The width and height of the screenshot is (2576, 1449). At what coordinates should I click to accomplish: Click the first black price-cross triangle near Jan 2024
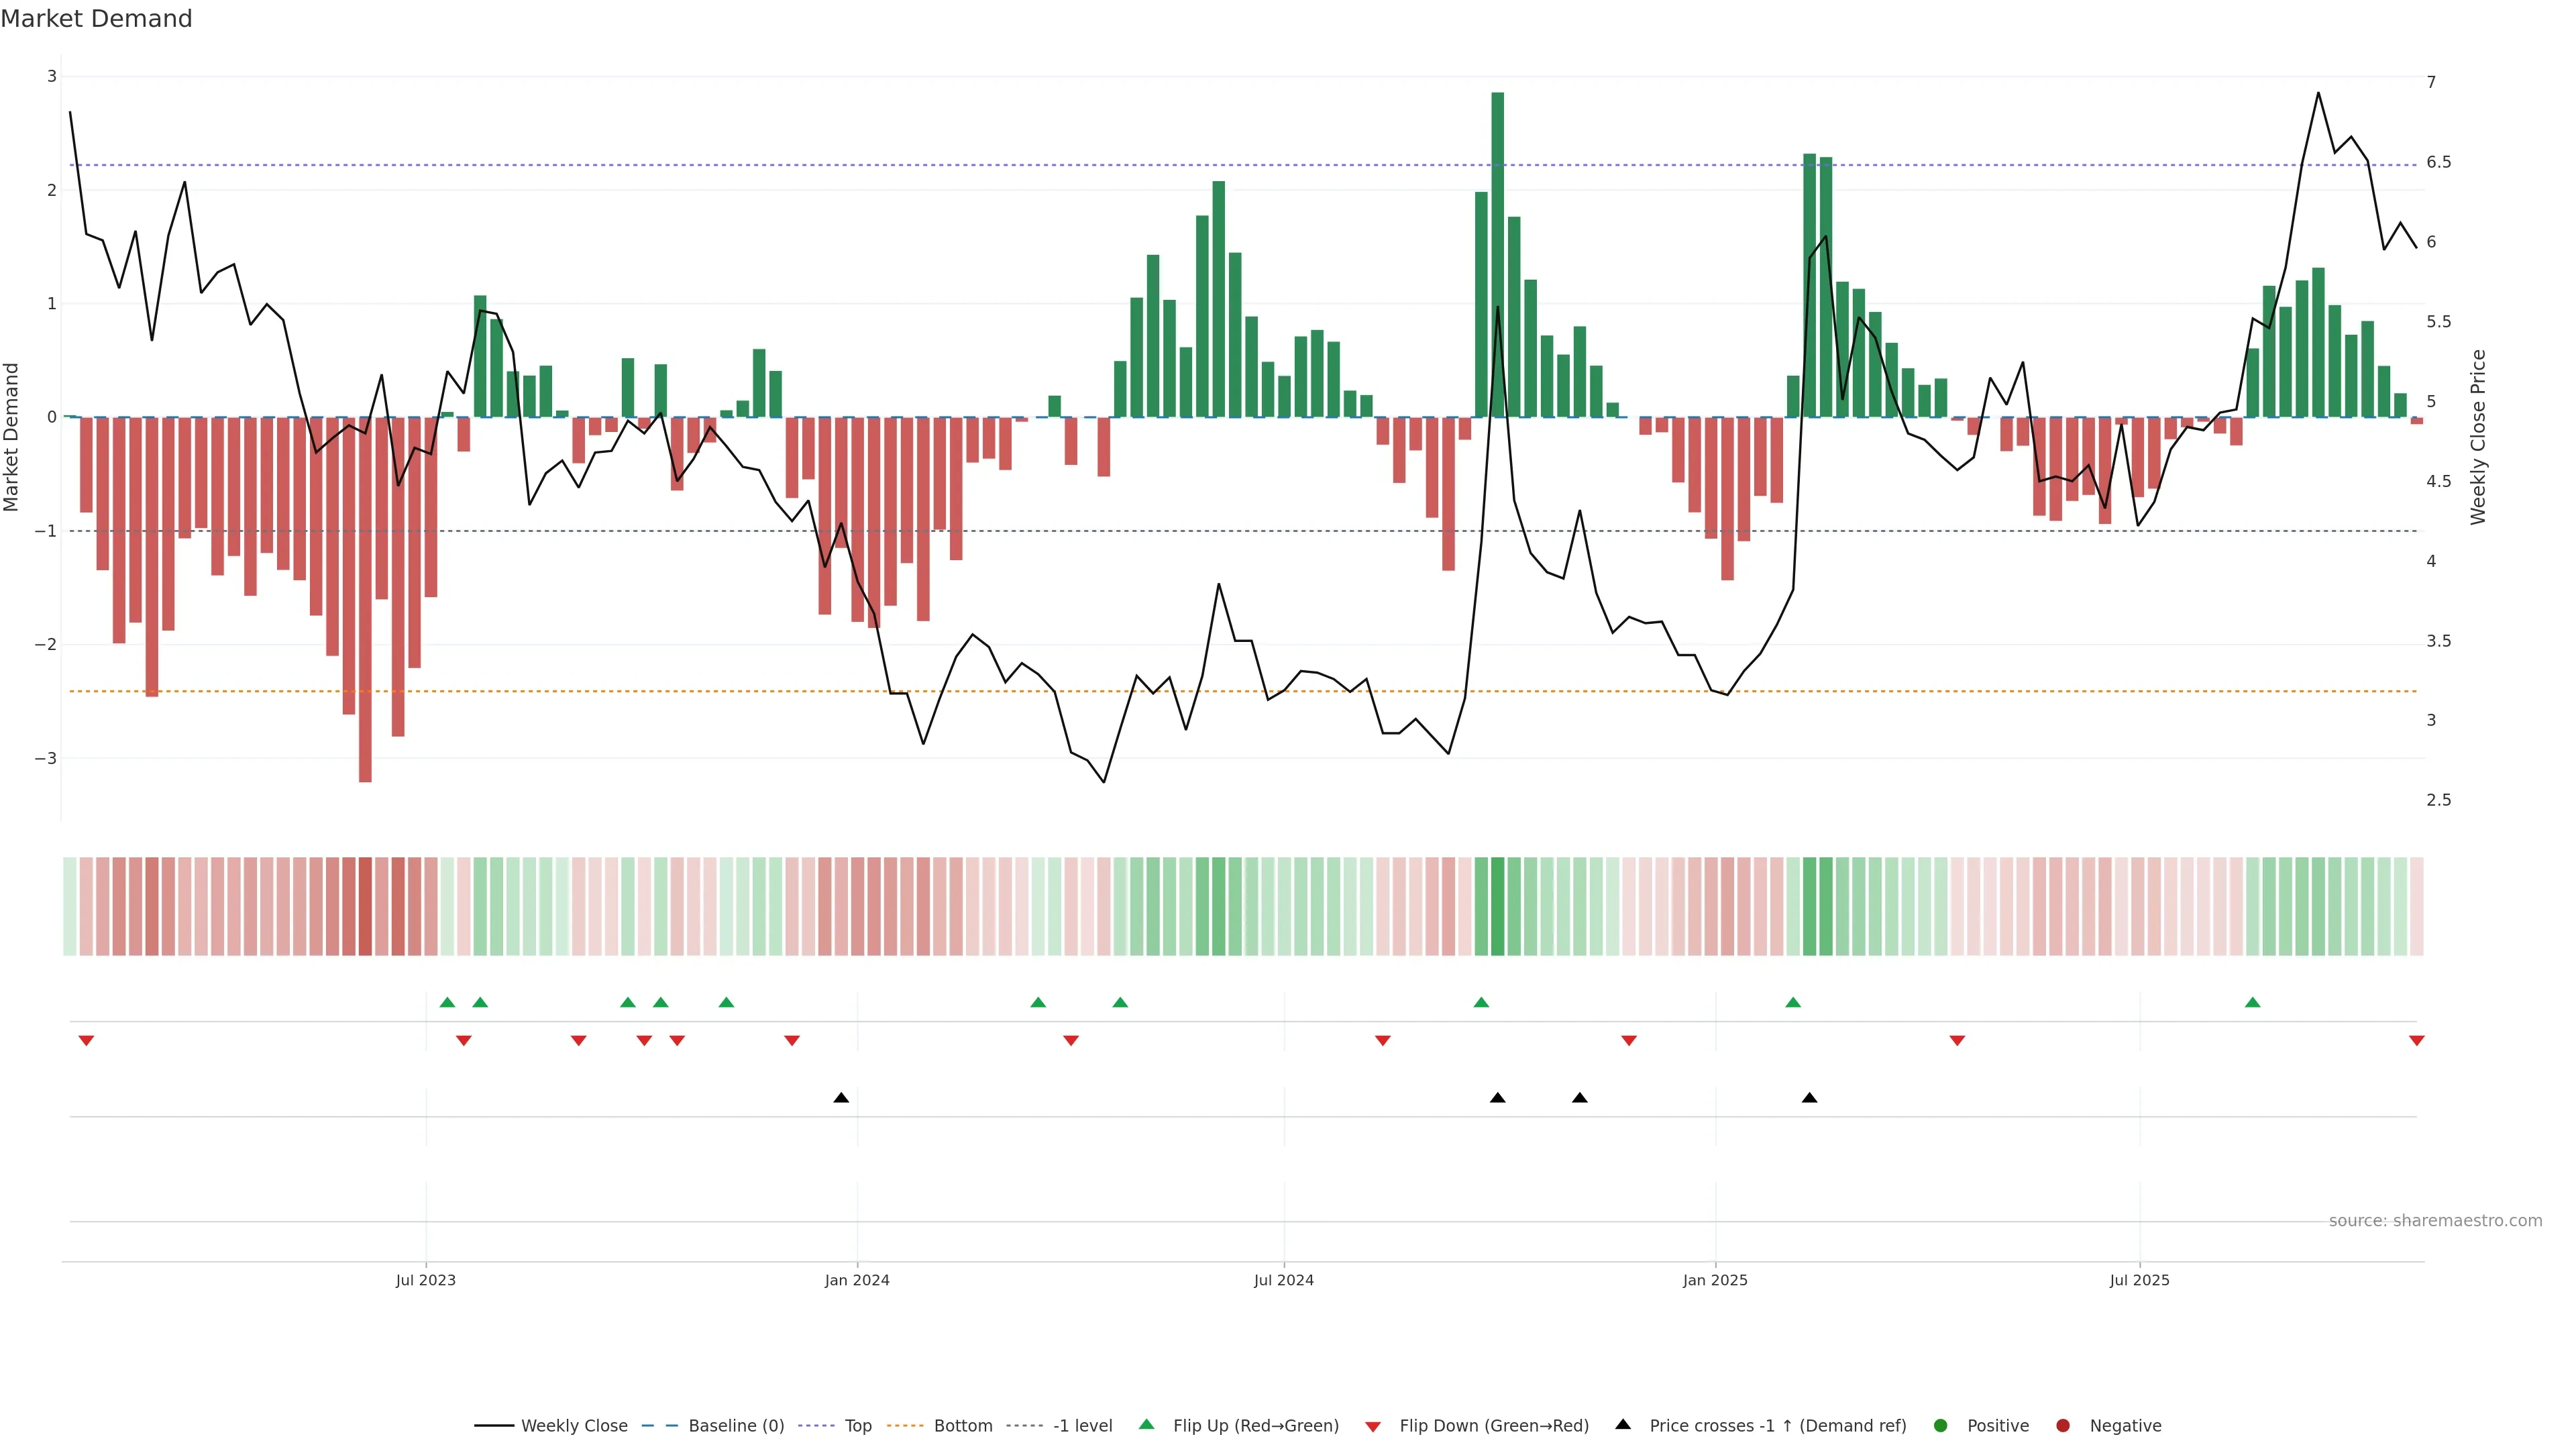[x=841, y=1098]
